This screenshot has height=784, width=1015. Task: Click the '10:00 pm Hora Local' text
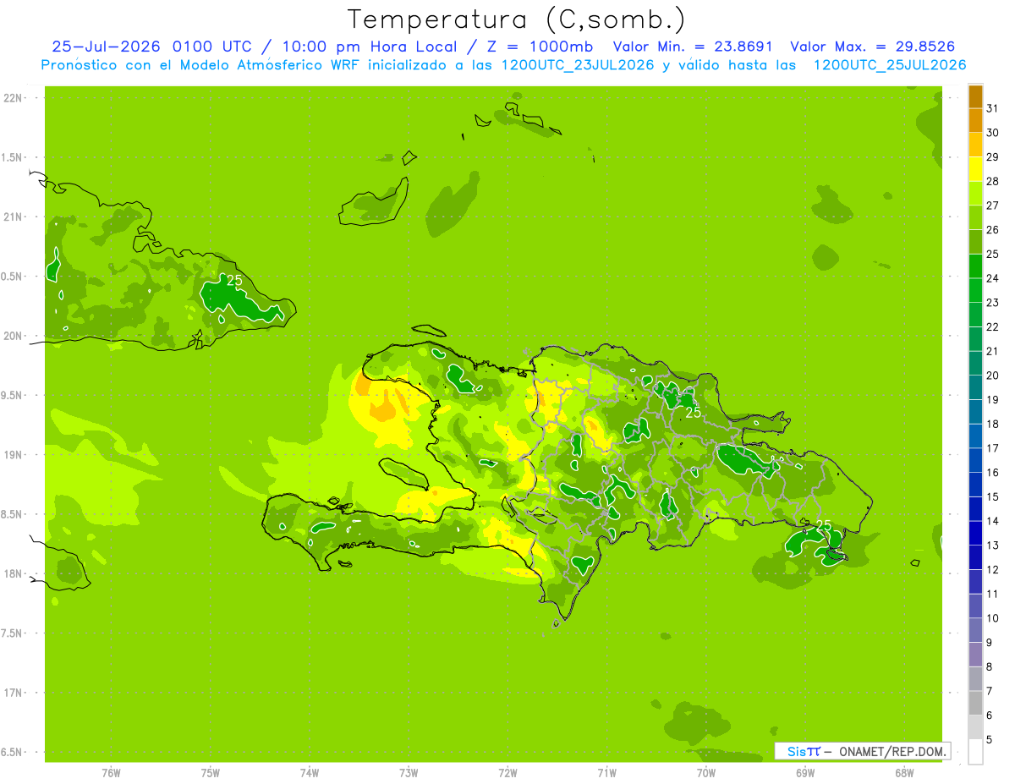[368, 47]
